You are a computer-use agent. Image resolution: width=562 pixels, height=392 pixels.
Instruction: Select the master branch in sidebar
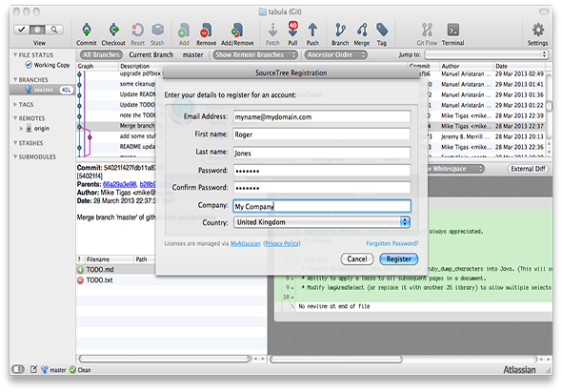pyautogui.click(x=42, y=90)
